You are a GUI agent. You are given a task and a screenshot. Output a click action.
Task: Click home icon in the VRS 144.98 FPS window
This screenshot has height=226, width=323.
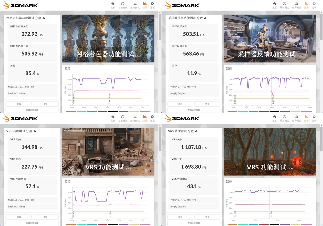pyautogui.click(x=113, y=117)
